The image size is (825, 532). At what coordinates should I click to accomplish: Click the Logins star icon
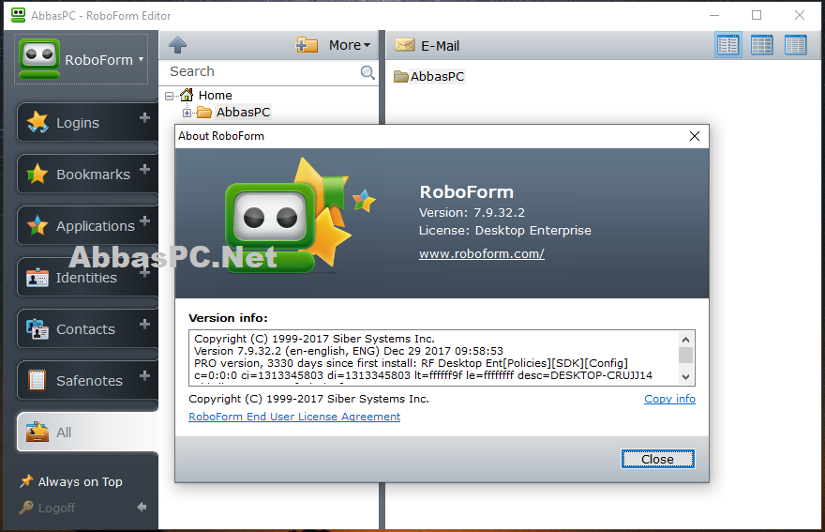[37, 122]
